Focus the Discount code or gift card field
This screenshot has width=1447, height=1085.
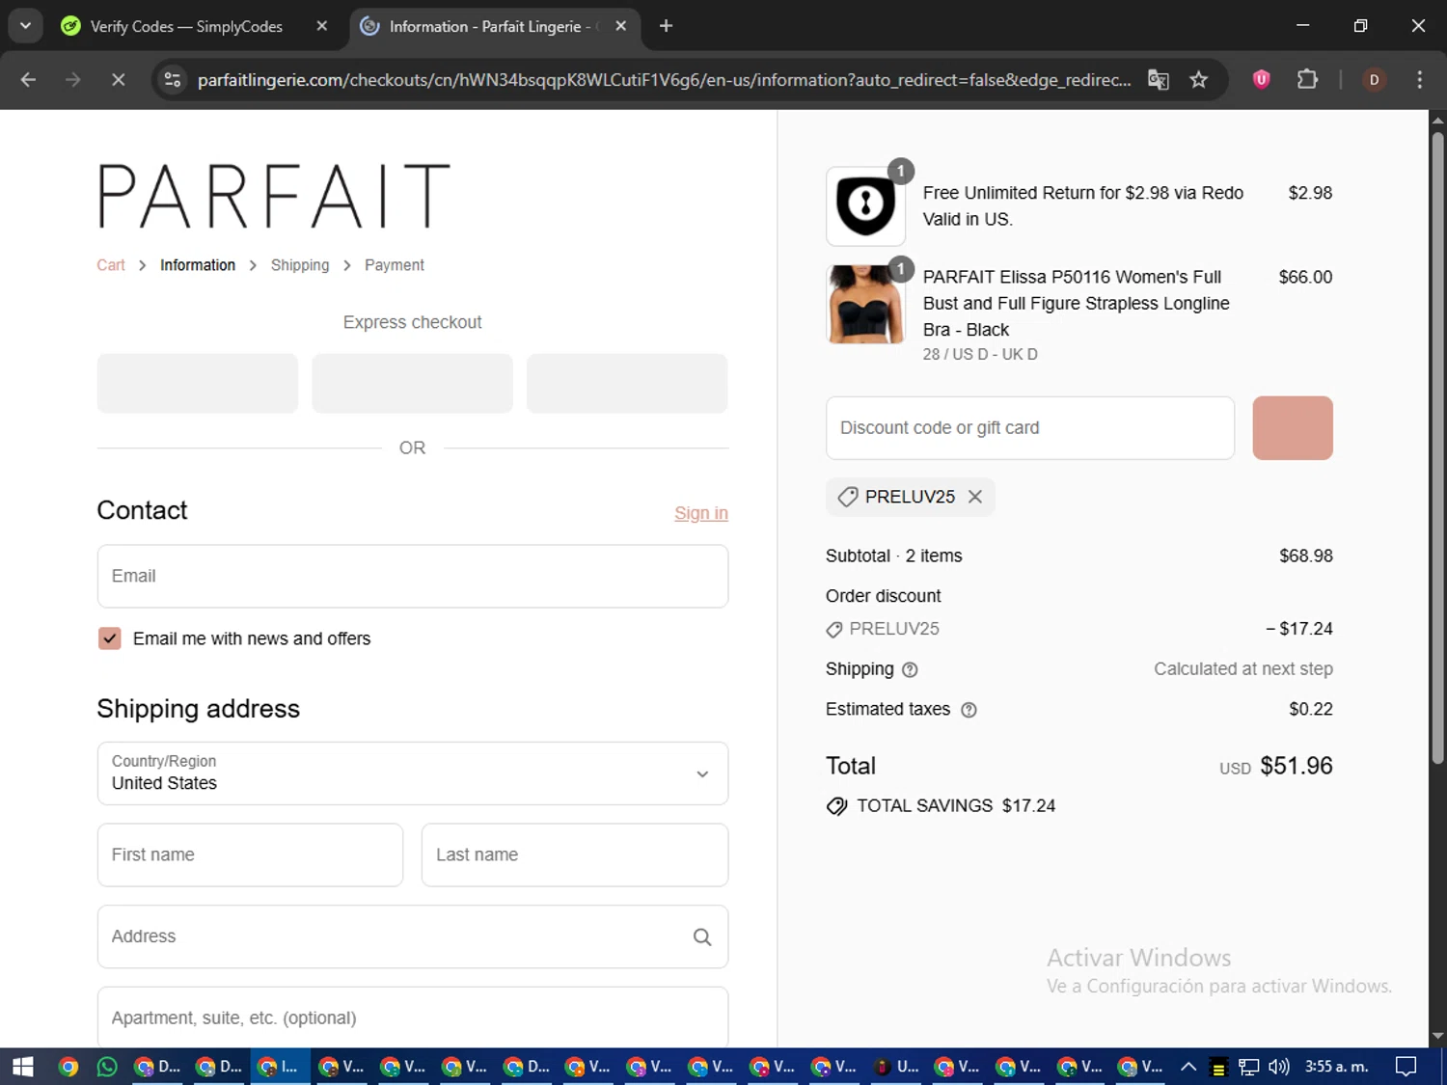(x=1030, y=428)
